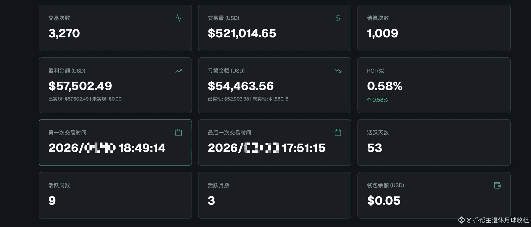Click the calendar icon on 第一次交易时间 card
The width and height of the screenshot is (531, 227).
click(178, 133)
